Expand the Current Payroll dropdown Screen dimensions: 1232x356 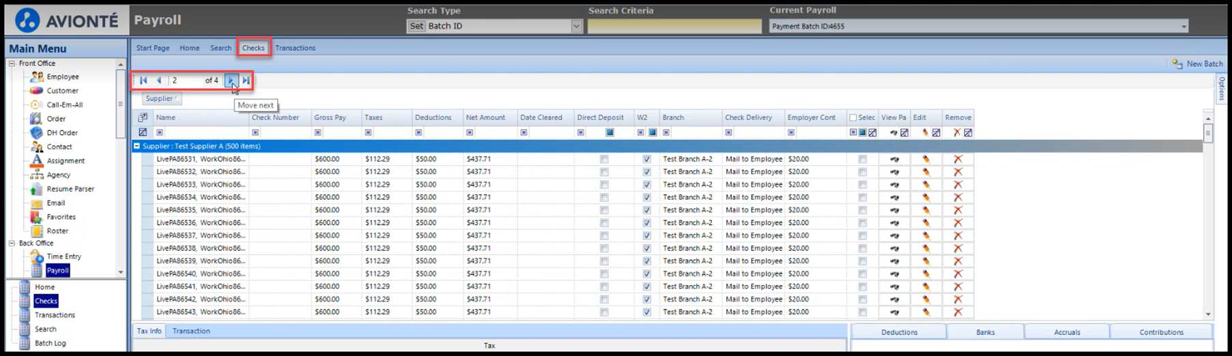pyautogui.click(x=1183, y=27)
